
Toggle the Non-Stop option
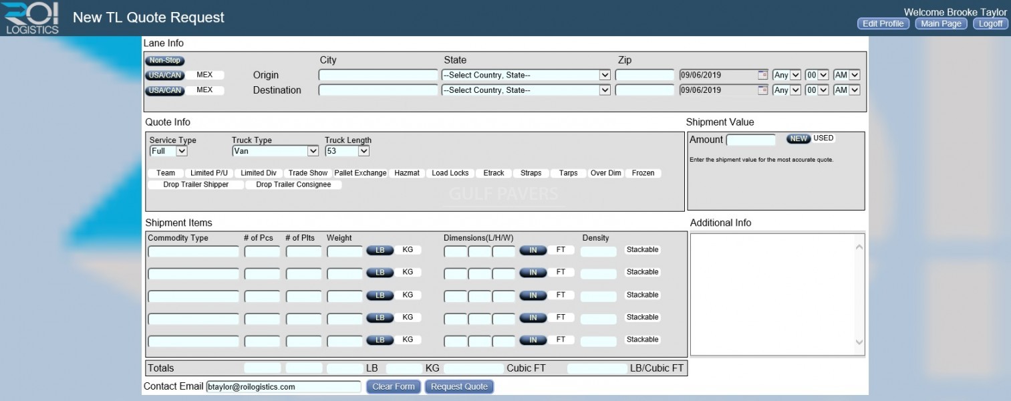tap(164, 61)
